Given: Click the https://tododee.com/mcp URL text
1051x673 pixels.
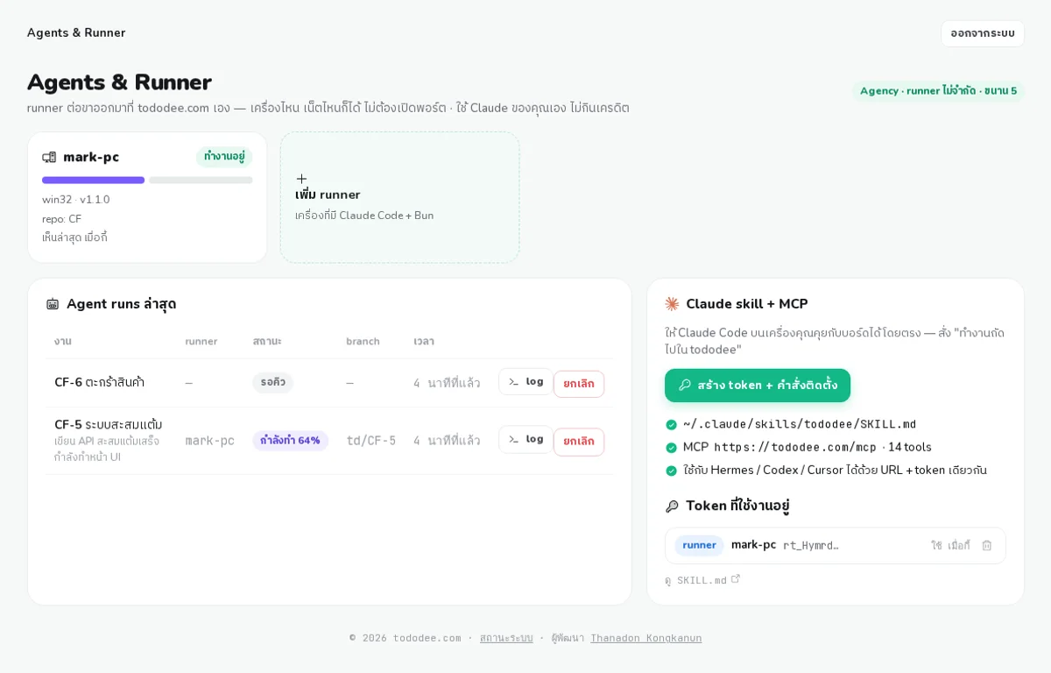Looking at the screenshot, I should pos(795,448).
